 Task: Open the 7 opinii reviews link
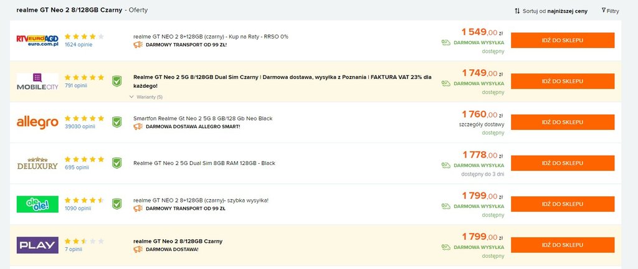[x=74, y=249]
